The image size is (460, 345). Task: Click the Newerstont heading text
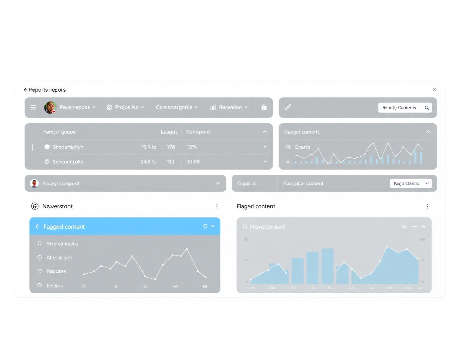click(x=57, y=206)
